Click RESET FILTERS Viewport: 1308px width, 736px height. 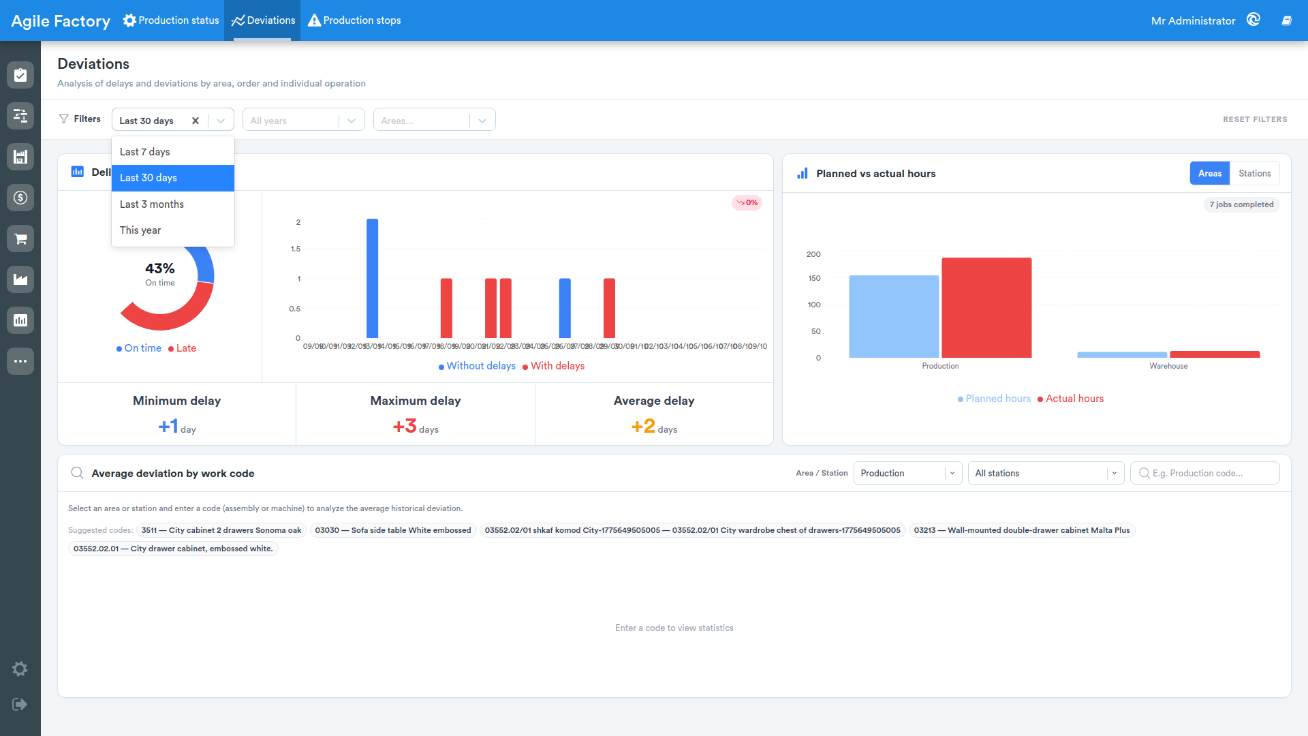point(1255,119)
